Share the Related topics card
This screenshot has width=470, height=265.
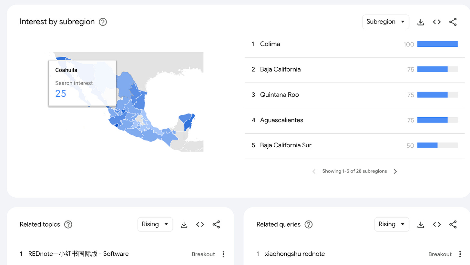(x=216, y=224)
